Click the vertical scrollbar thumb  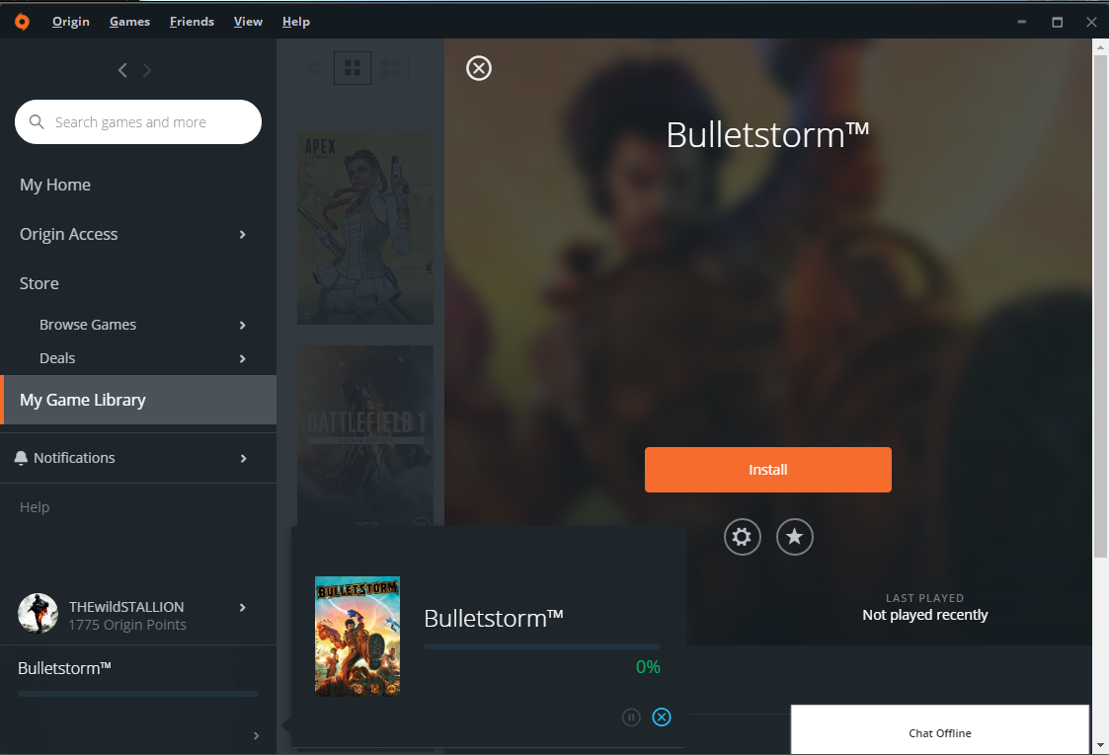click(1100, 305)
